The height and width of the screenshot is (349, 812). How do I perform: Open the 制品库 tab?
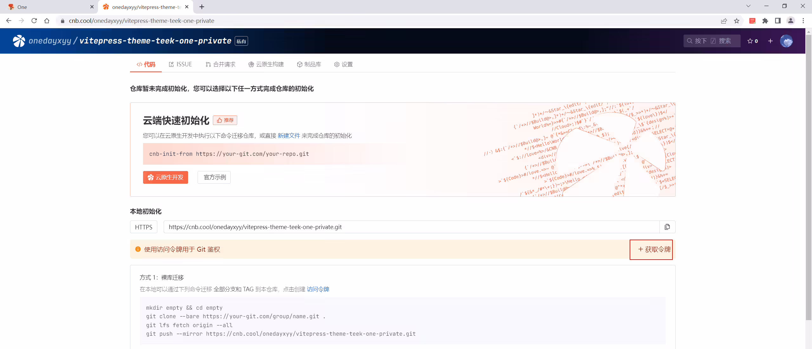pyautogui.click(x=309, y=64)
